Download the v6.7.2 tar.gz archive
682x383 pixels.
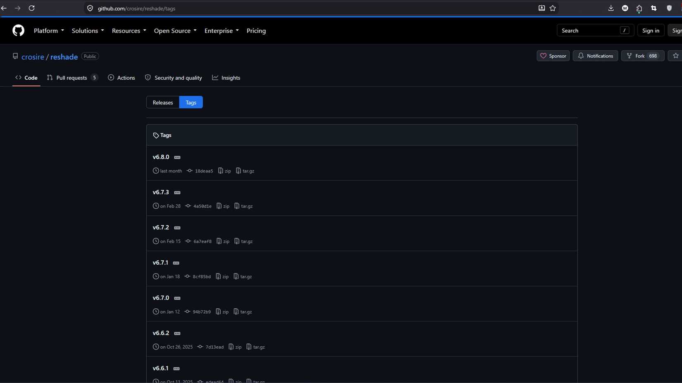pyautogui.click(x=243, y=241)
